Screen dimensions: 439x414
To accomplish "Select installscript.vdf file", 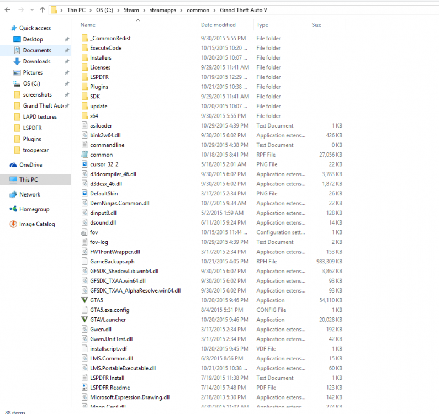I will pyautogui.click(x=108, y=349).
